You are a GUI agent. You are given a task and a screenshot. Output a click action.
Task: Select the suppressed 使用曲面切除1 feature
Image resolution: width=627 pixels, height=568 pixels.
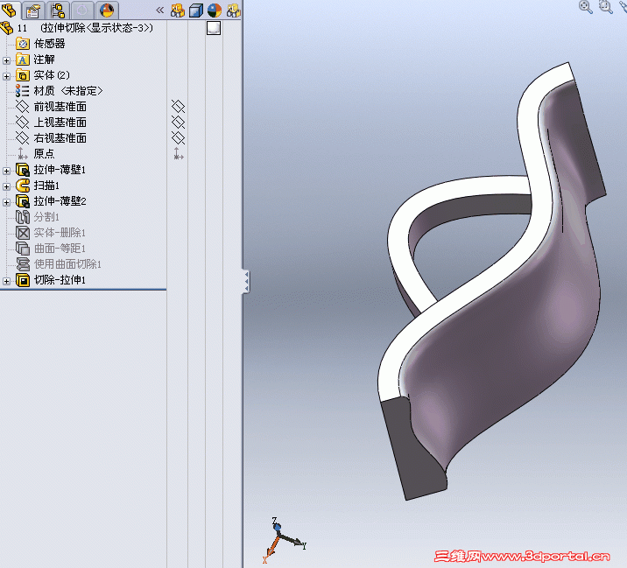59,263
